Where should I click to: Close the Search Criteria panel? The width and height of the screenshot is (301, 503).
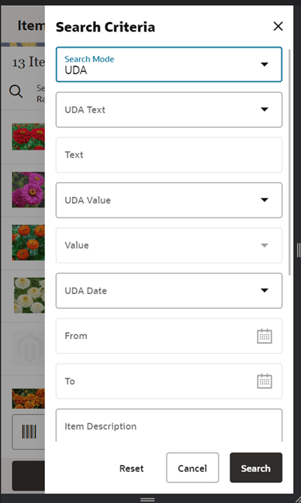(x=278, y=26)
